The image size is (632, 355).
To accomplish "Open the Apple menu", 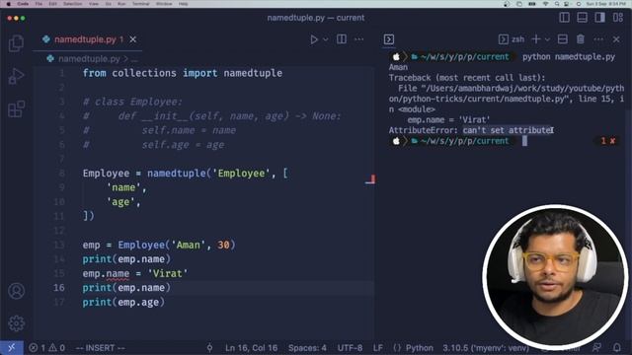I will 9,4.
